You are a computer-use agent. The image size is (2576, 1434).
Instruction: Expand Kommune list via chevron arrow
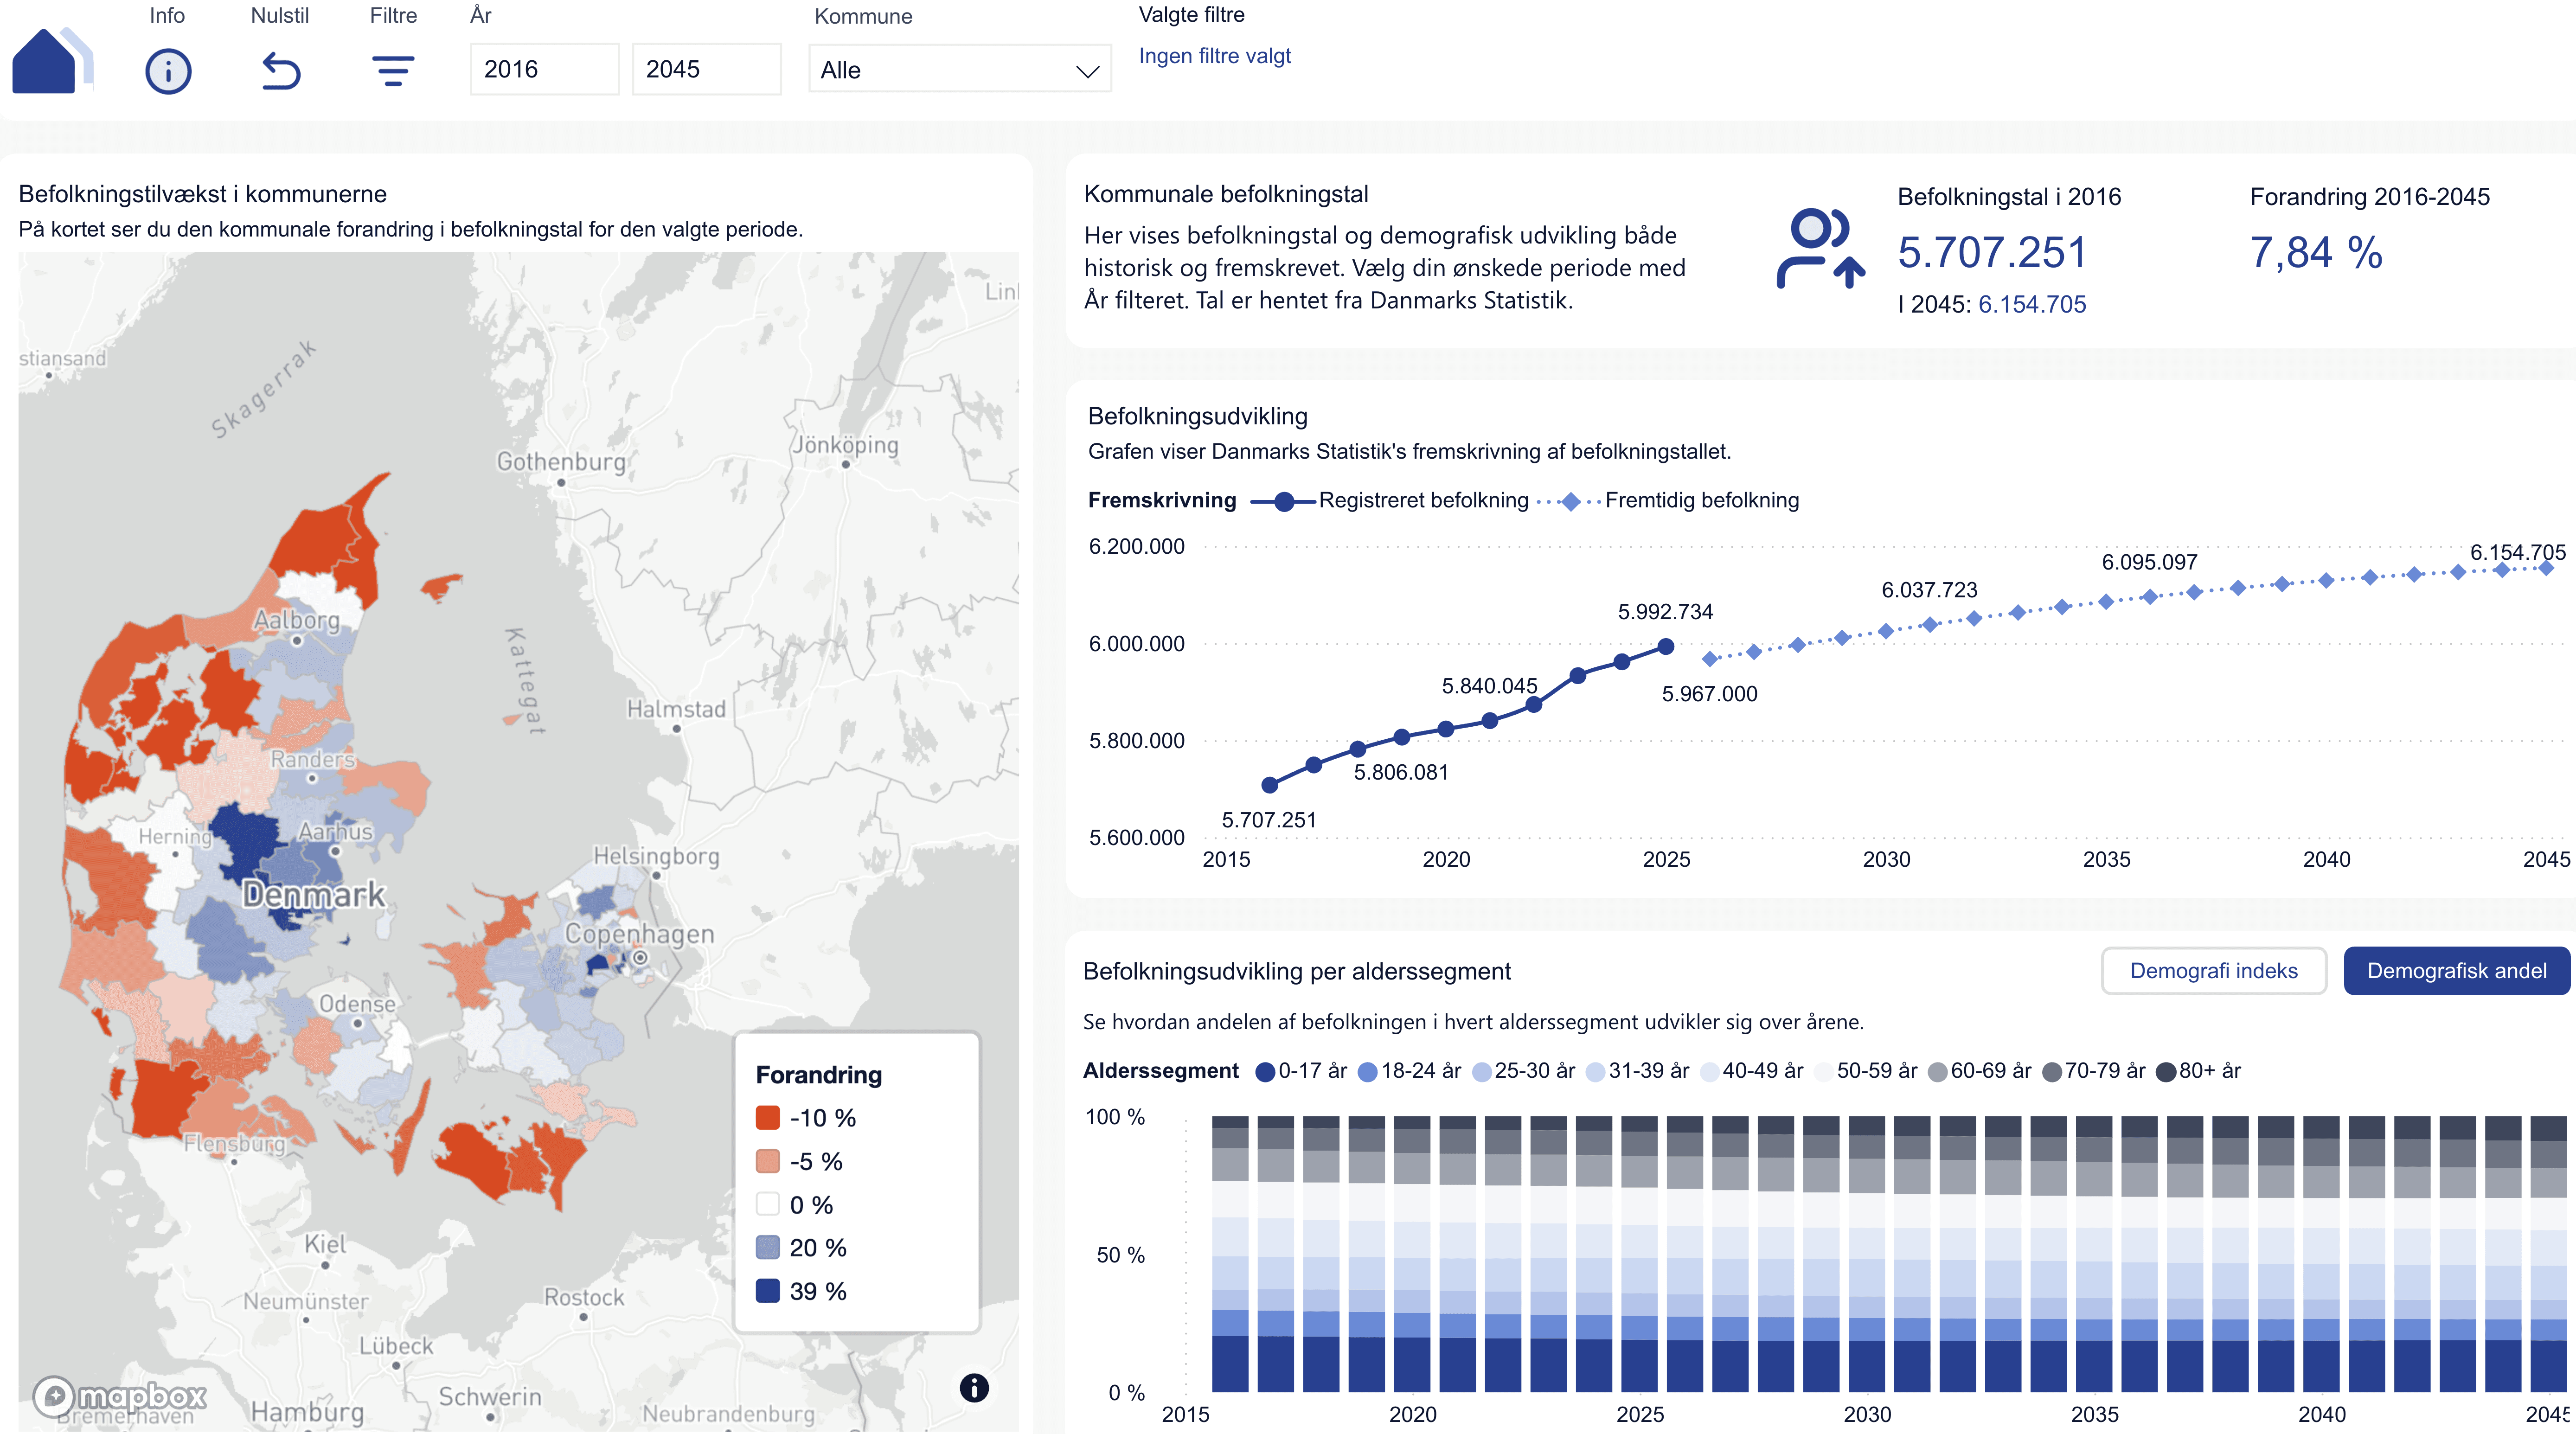[x=1087, y=71]
